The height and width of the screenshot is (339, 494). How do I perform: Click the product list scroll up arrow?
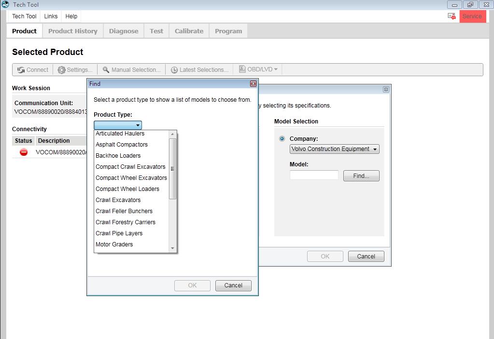(x=172, y=134)
